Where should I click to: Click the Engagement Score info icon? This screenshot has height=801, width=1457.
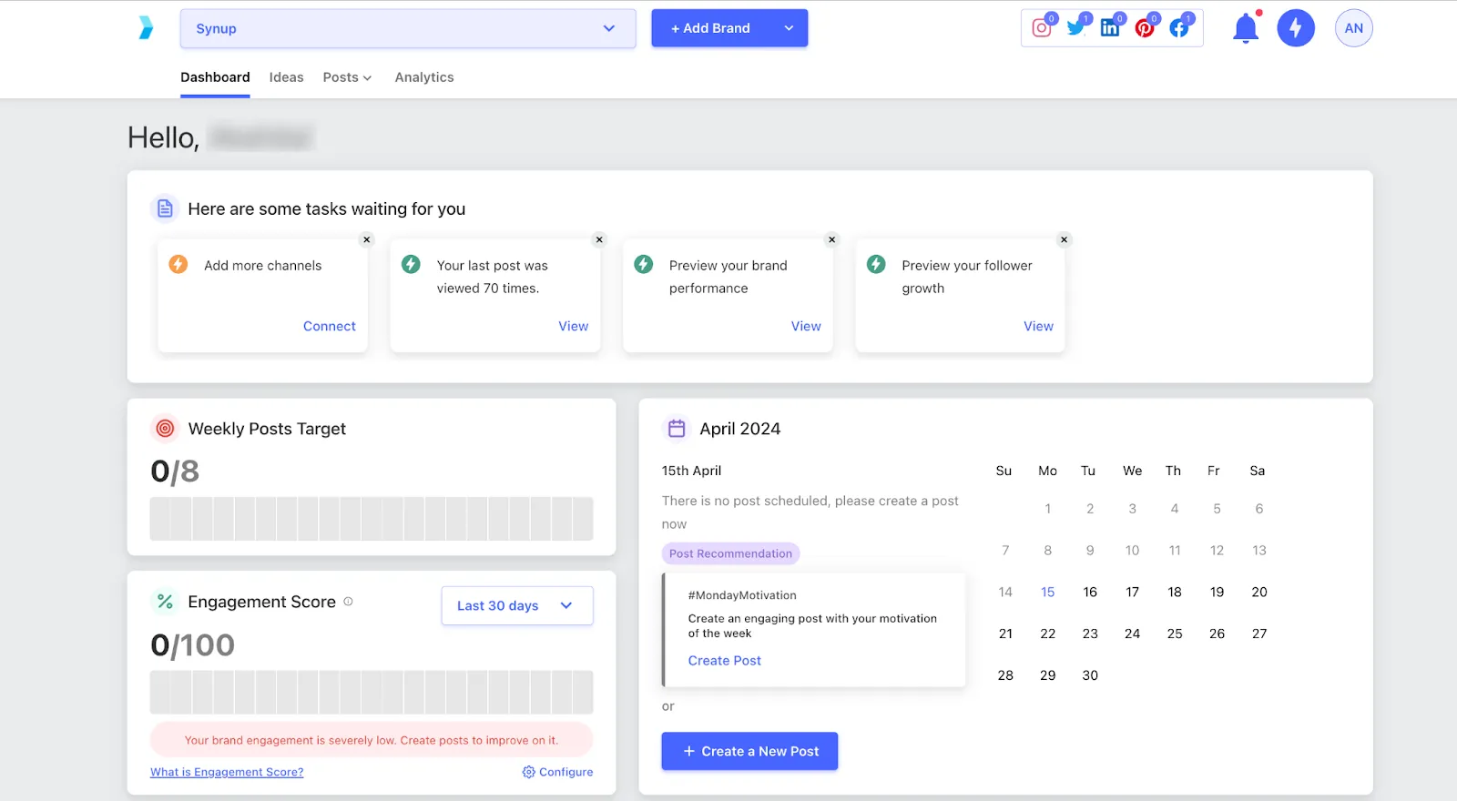coord(348,602)
